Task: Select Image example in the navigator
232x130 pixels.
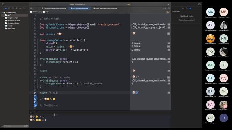Action: coord(13,18)
